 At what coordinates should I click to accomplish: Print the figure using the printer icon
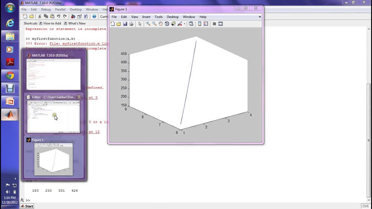[x=131, y=24]
